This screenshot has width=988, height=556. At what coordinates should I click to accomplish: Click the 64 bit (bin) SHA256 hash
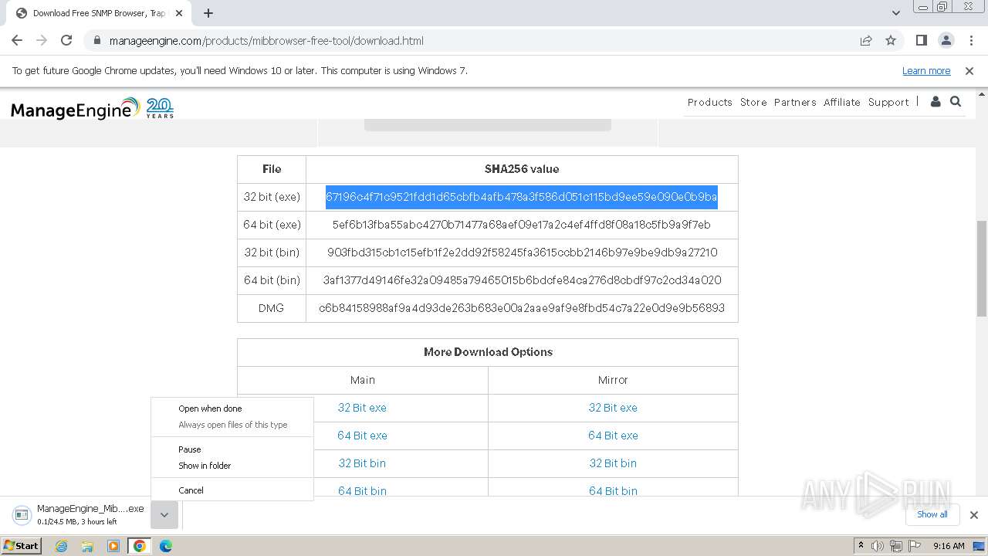pyautogui.click(x=522, y=280)
